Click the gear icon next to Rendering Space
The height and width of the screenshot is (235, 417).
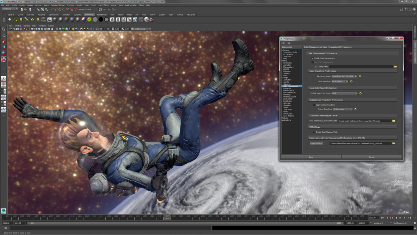point(360,76)
